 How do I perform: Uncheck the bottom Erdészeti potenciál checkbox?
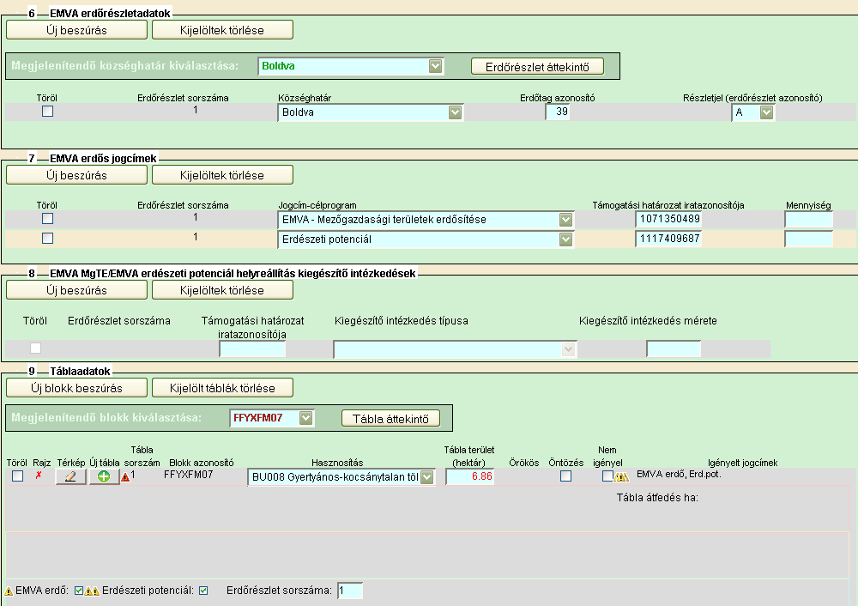pos(203,591)
